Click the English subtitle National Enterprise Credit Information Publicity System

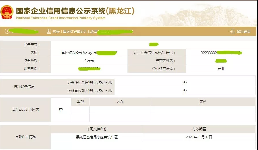(x=61, y=18)
